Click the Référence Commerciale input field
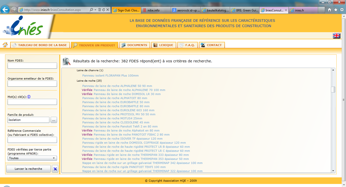This screenshot has height=187, width=346. 32,140
